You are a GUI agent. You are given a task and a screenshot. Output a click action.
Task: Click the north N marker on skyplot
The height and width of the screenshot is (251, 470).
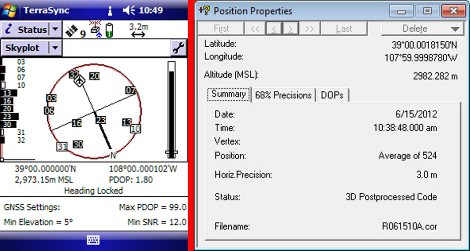click(x=113, y=156)
